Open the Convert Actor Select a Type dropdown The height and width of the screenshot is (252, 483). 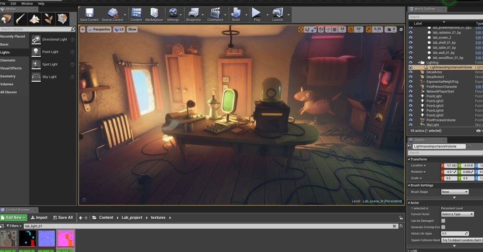[x=458, y=214]
